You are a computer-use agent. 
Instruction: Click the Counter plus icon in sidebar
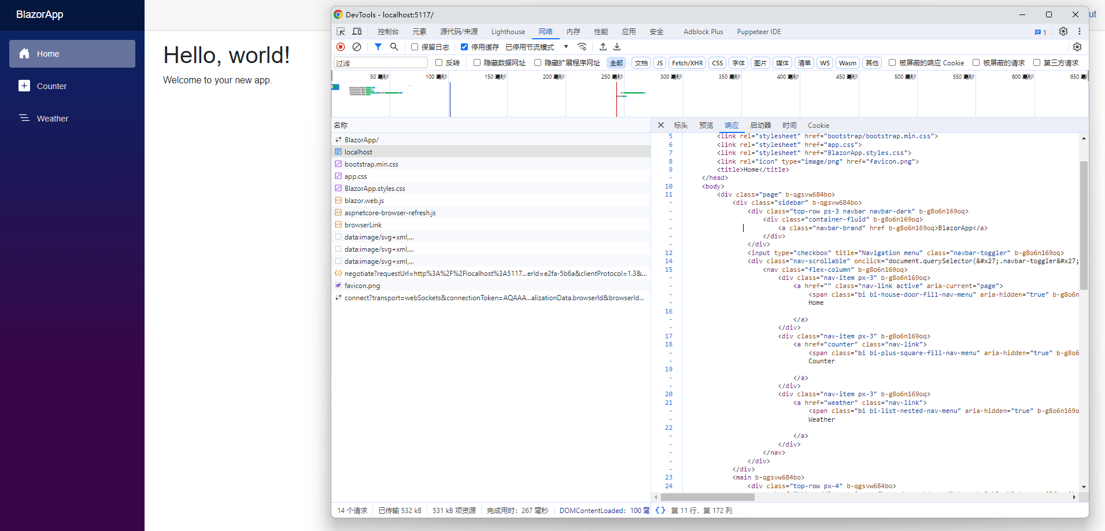[x=24, y=86]
